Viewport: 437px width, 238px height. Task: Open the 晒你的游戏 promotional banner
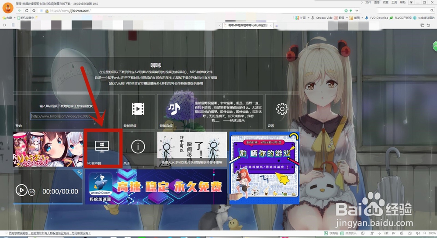pyautogui.click(x=264, y=168)
